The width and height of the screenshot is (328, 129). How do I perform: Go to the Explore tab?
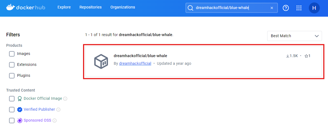pos(64,7)
